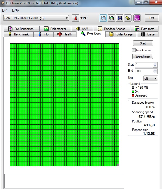This screenshot has height=189, width=162.
Task: Click the Speed map button
Action: 143,56
